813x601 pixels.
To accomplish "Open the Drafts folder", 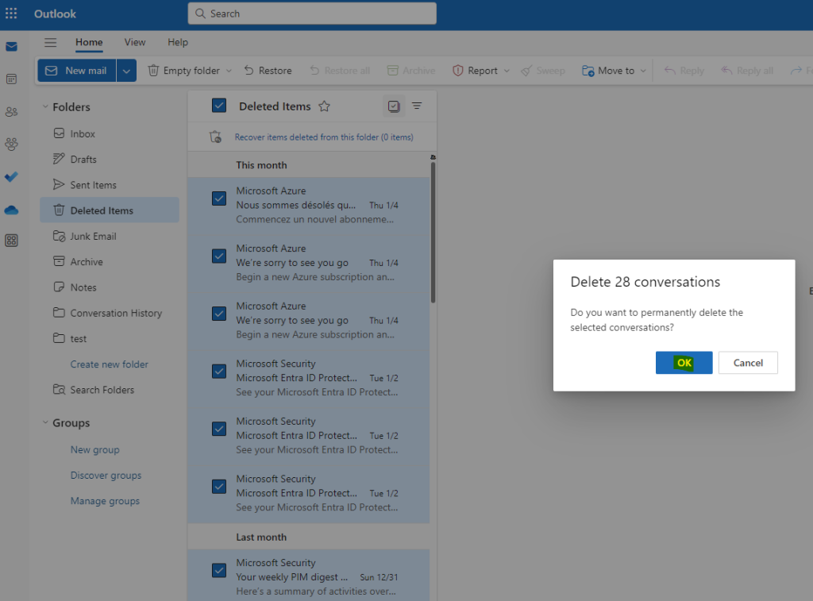I will pyautogui.click(x=110, y=160).
